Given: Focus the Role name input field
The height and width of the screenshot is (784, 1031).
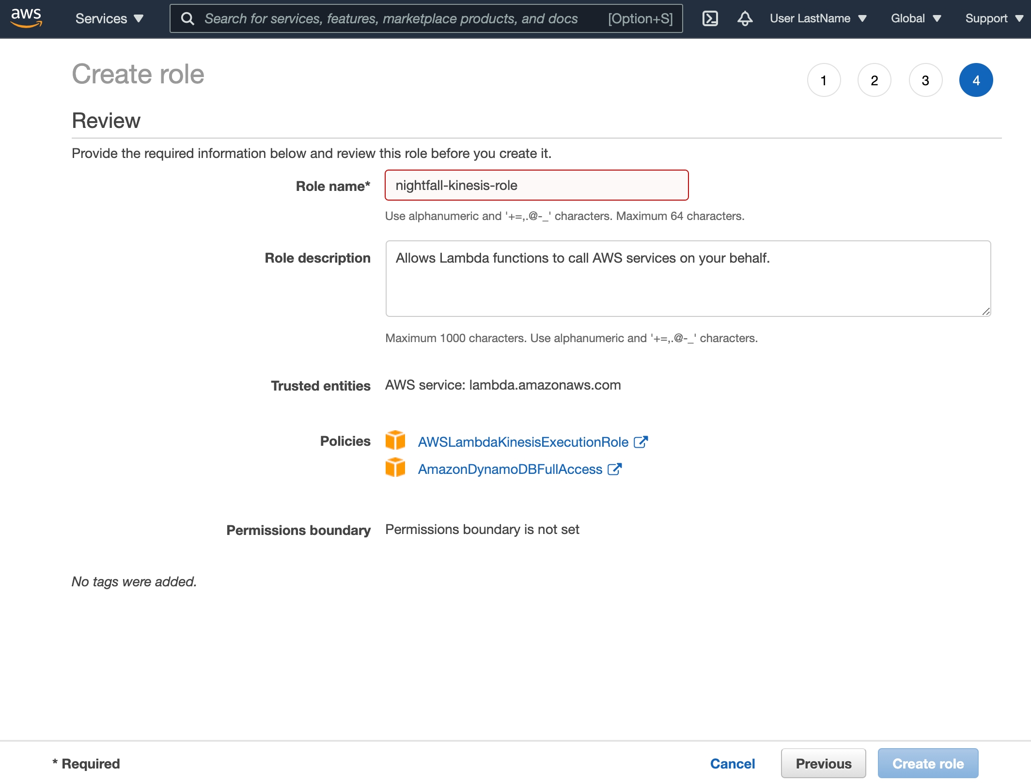Looking at the screenshot, I should click(x=537, y=185).
